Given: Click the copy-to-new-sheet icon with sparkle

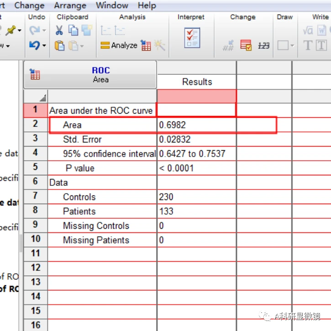Looking at the screenshot, I should (87, 30).
